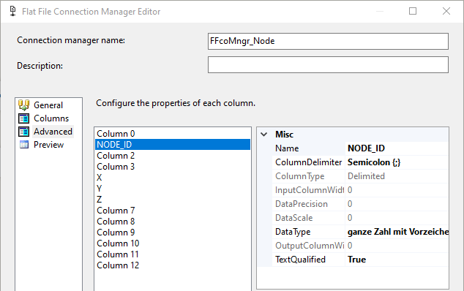Click the DataScale property row
464x291 pixels.
[x=360, y=218]
